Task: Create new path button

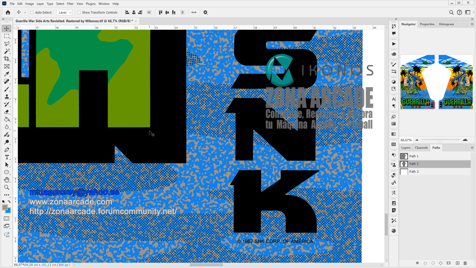Action: tap(458, 263)
